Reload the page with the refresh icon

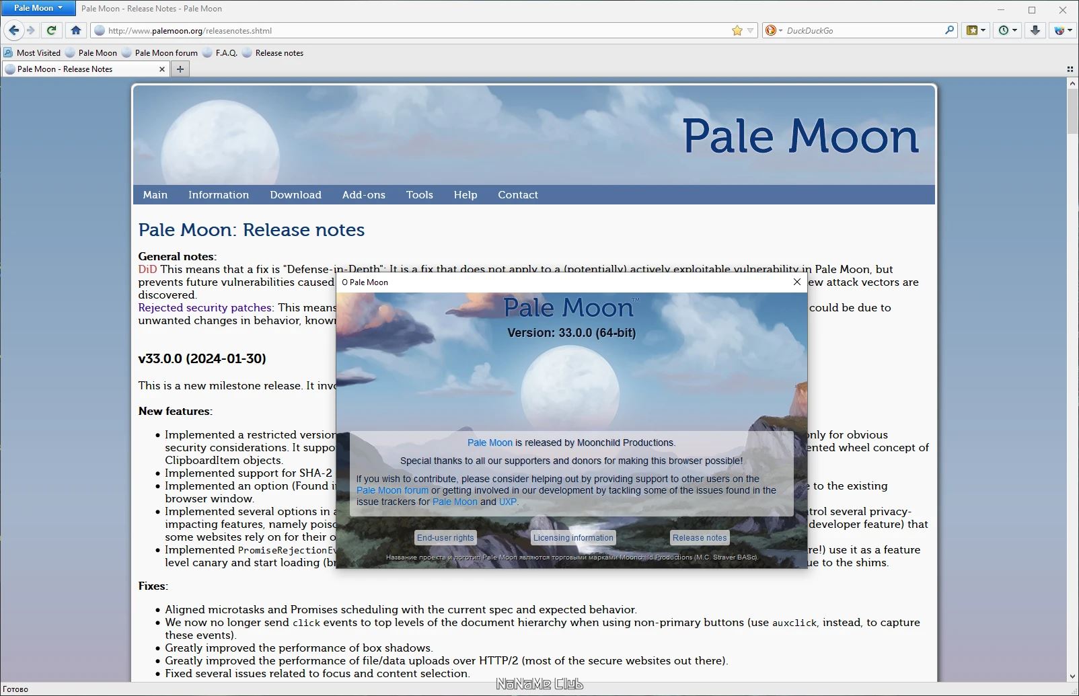coord(51,30)
